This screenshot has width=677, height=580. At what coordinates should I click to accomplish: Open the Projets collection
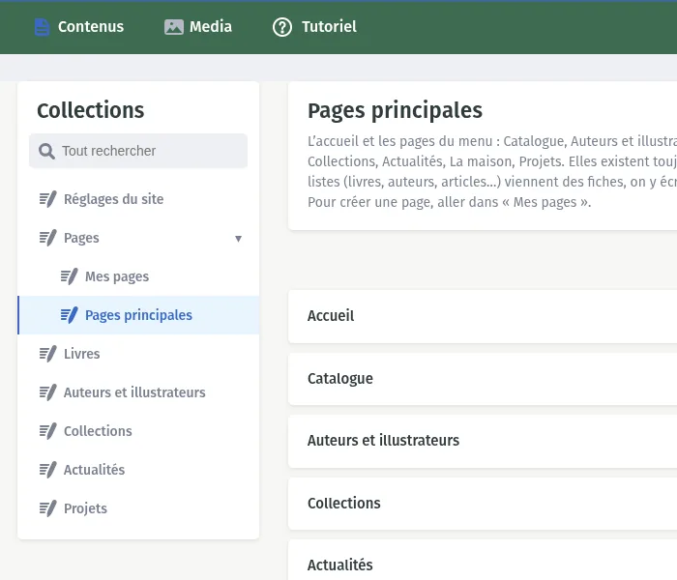tap(138, 508)
